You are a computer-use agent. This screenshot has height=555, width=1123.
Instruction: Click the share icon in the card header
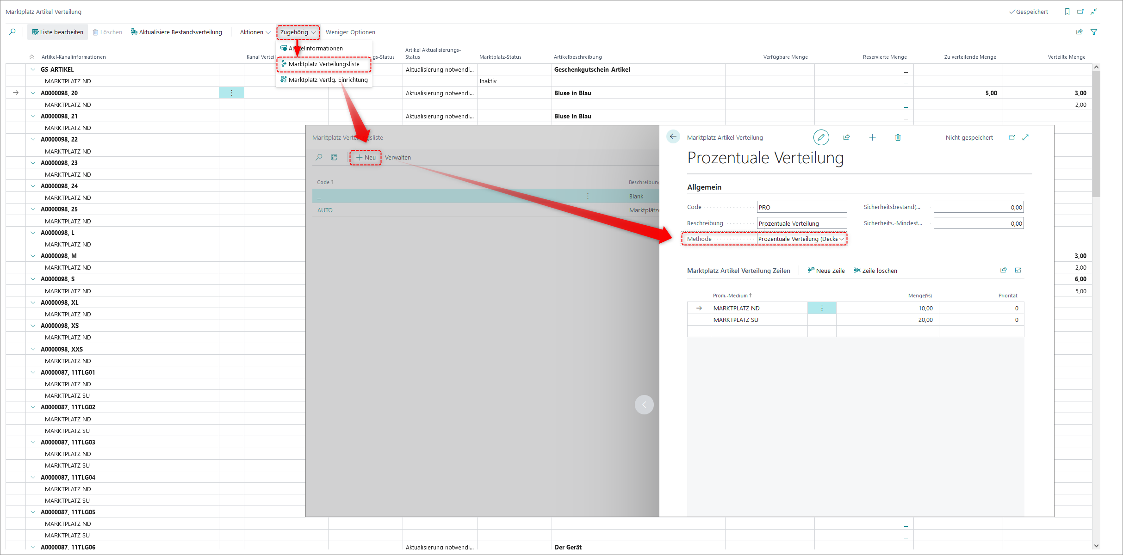[x=846, y=137]
